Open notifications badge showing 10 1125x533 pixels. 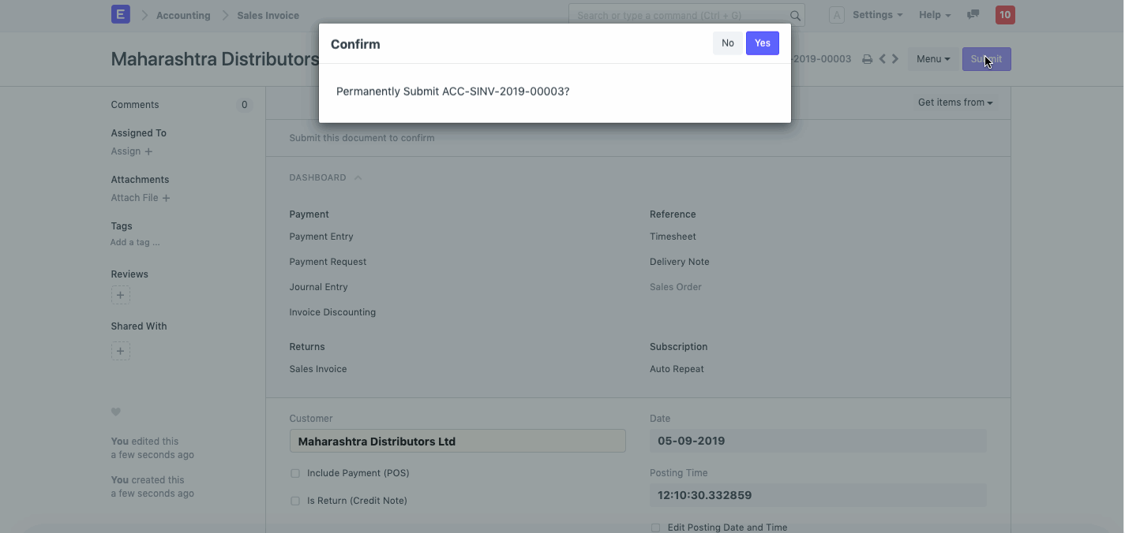click(1004, 15)
